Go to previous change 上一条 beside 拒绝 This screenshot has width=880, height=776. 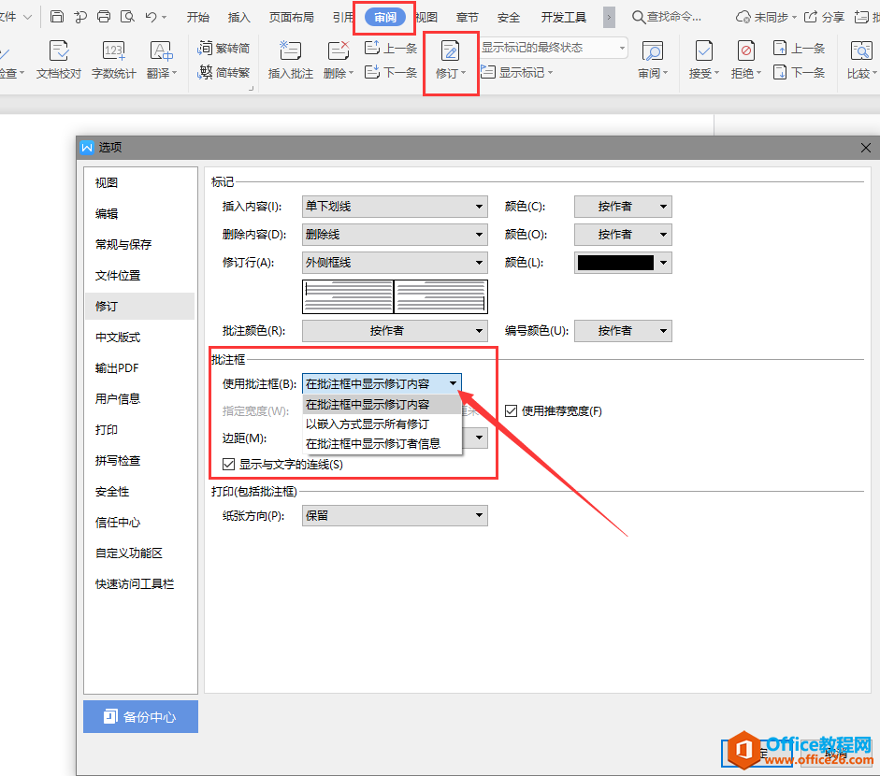(x=799, y=49)
